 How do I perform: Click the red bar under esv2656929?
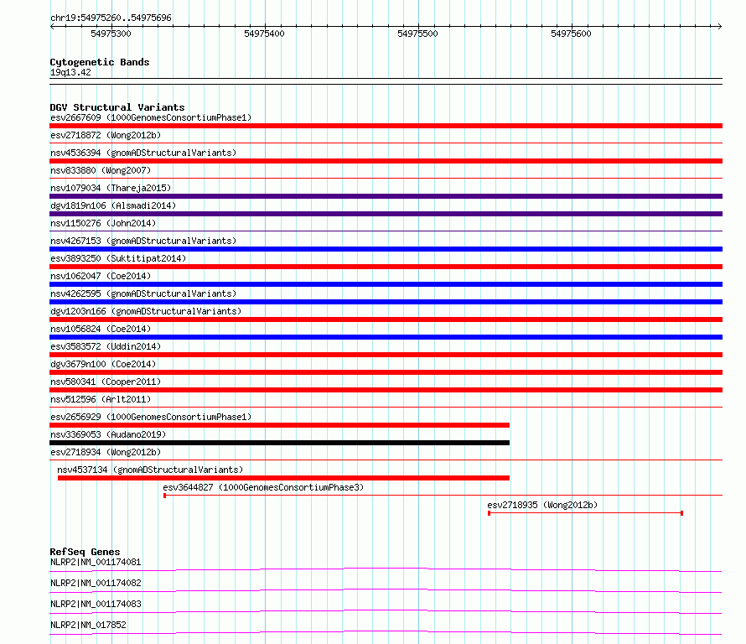pyautogui.click(x=279, y=425)
